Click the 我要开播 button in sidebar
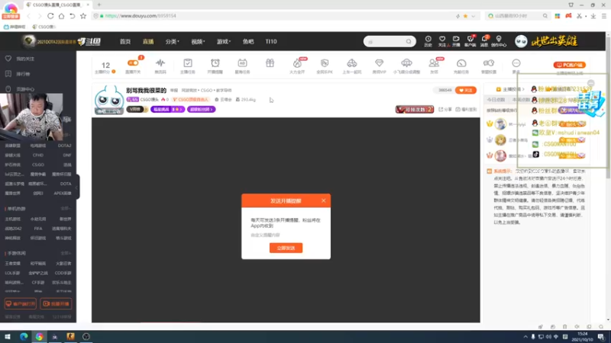This screenshot has height=343, width=611. [x=56, y=303]
